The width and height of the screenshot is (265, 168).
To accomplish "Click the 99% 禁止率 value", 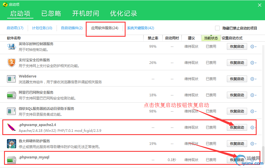I will (153, 46).
